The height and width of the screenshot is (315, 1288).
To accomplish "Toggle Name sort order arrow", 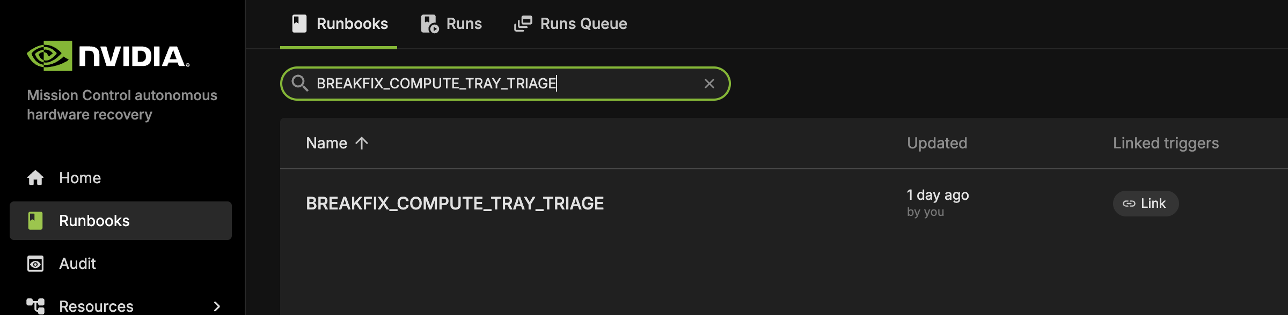I will pyautogui.click(x=362, y=143).
